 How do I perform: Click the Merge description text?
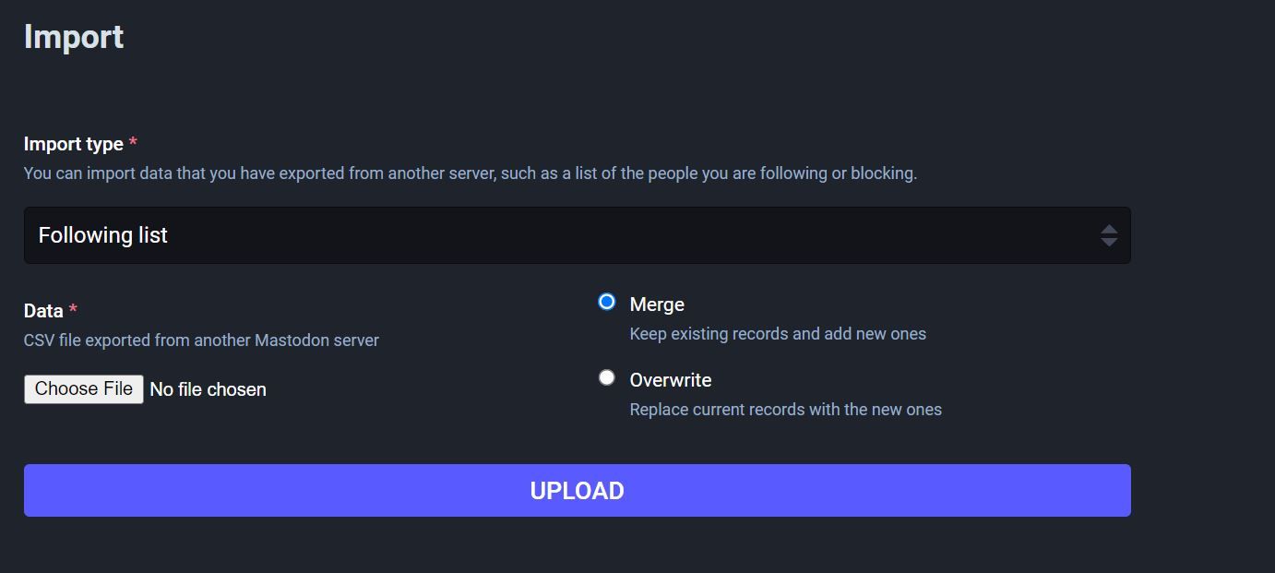click(x=777, y=333)
